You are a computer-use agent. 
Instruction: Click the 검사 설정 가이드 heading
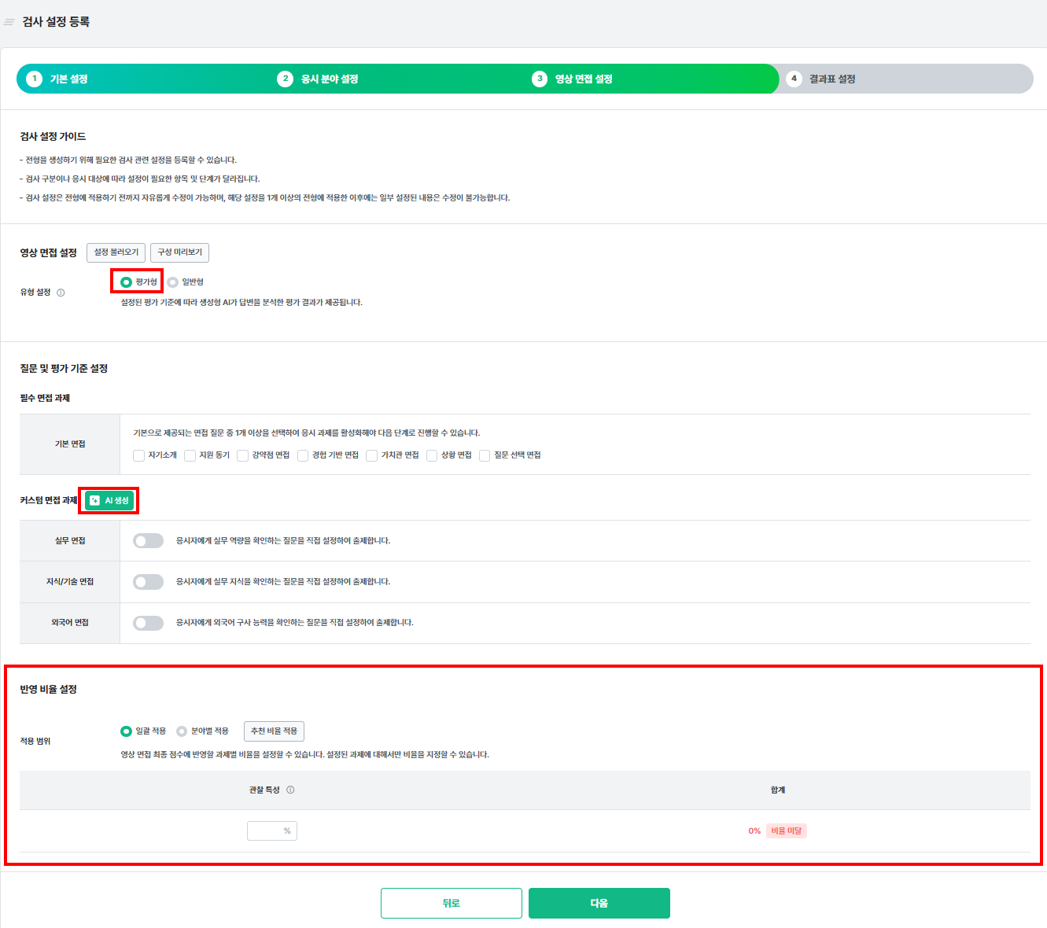pyautogui.click(x=53, y=136)
